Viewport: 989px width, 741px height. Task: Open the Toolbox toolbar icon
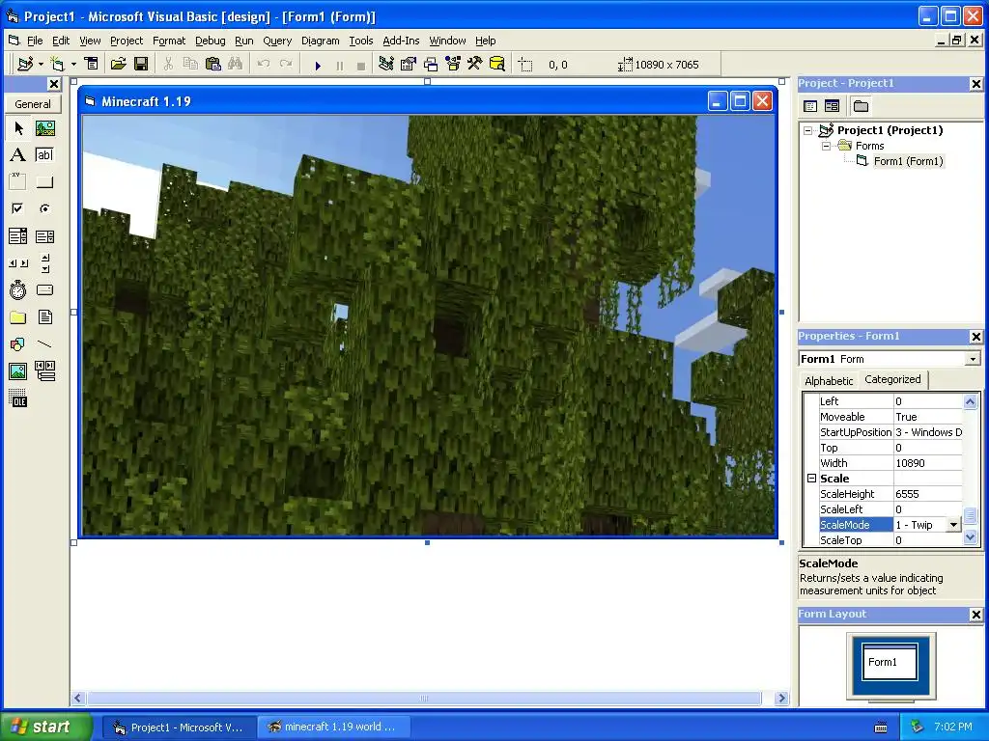(x=475, y=64)
